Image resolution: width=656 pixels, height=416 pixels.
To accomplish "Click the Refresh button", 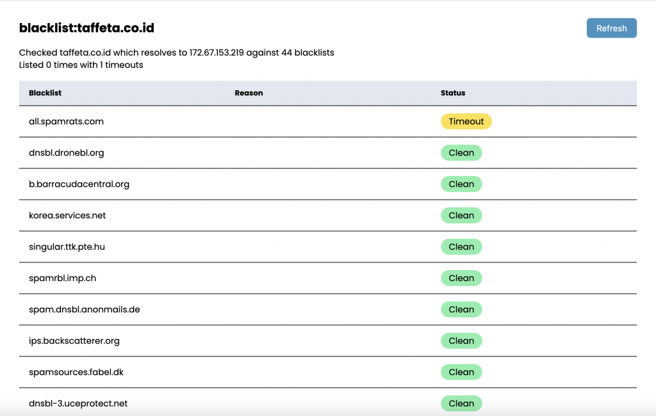I will coord(611,28).
